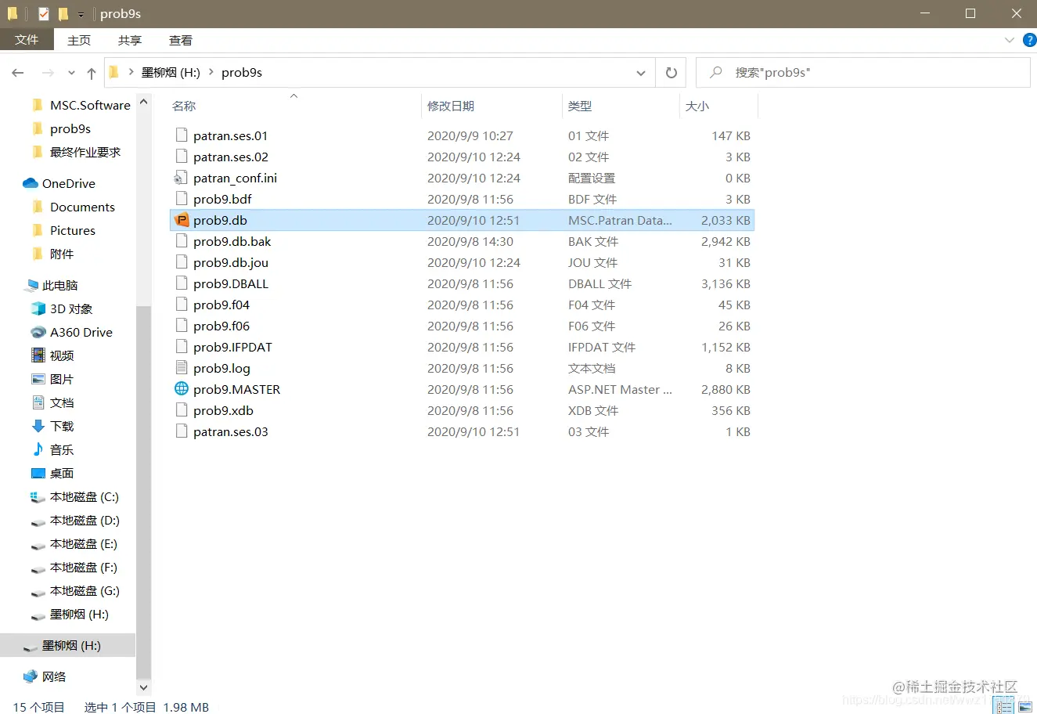1037x714 pixels.
Task: Expand the address bar history dropdown
Action: tap(641, 73)
